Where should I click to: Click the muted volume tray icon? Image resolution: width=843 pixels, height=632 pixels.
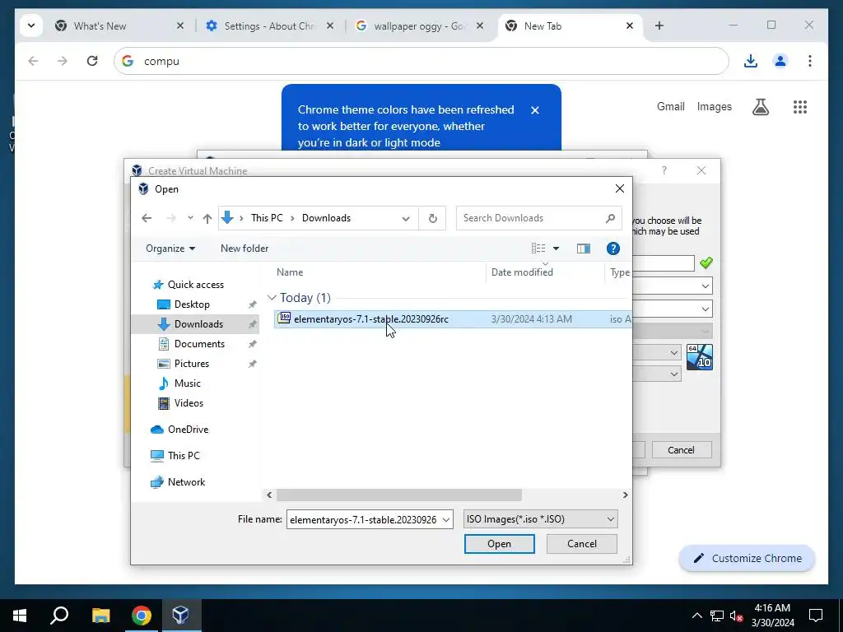[x=737, y=616]
